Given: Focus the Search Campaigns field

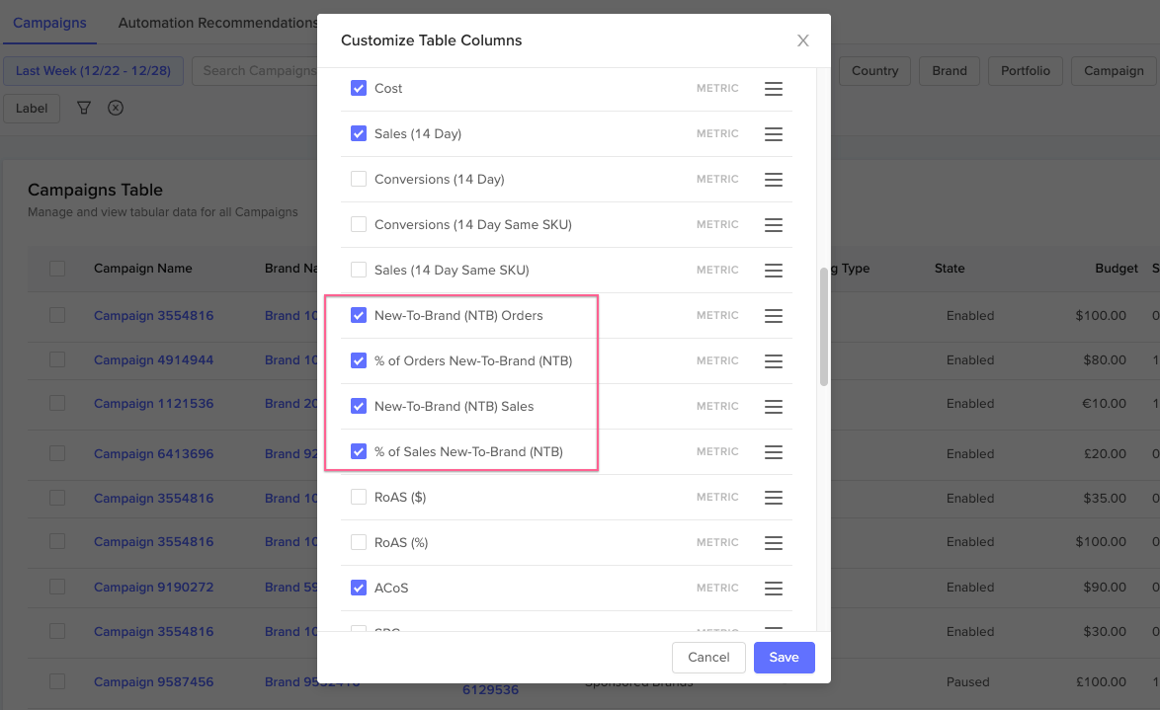Looking at the screenshot, I should click(x=255, y=71).
